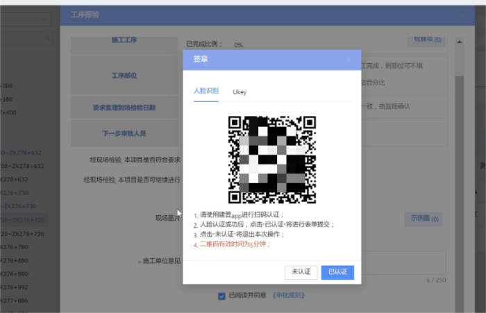This screenshot has width=486, height=313.
Task: Open the dropdown above the left search box
Action: coord(24,20)
